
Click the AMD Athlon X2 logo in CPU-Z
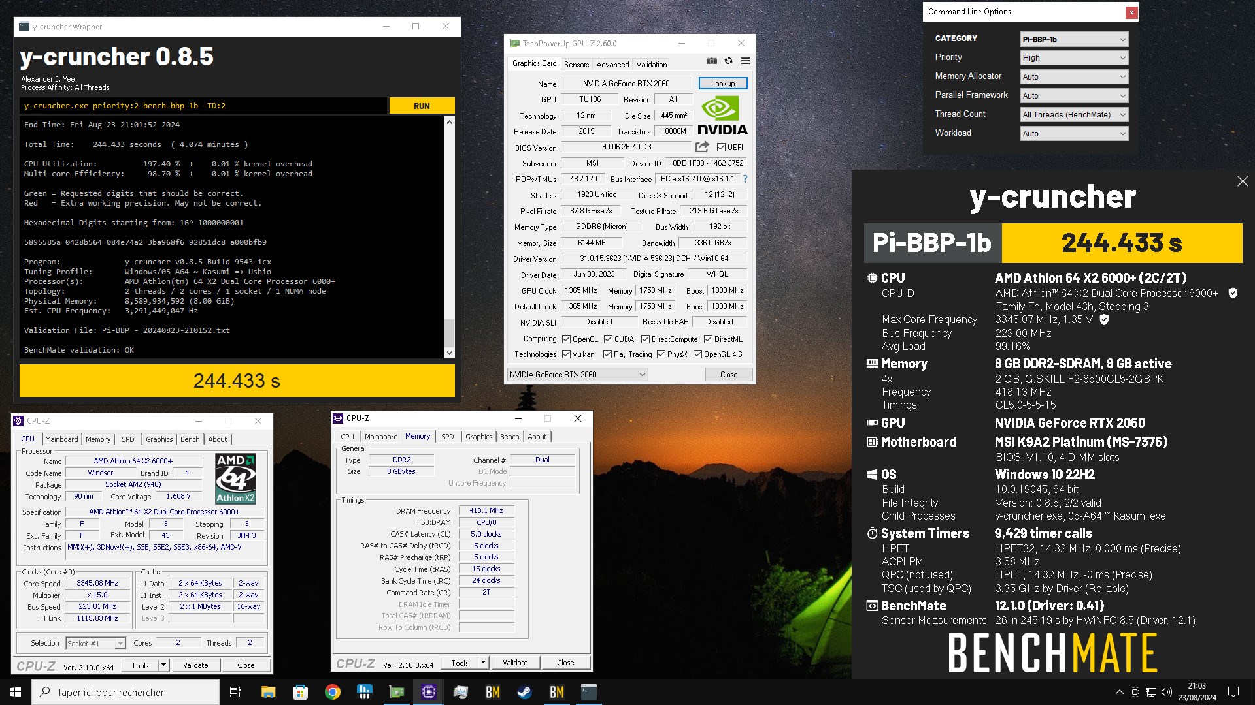click(236, 479)
